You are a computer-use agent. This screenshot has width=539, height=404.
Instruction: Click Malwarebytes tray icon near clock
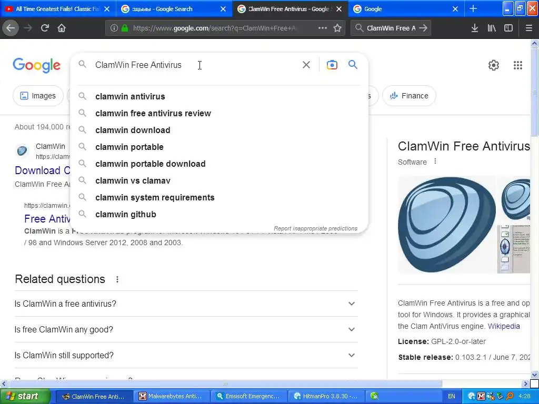pos(481,397)
